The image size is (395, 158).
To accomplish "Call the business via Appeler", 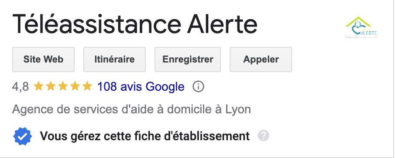I will (261, 59).
